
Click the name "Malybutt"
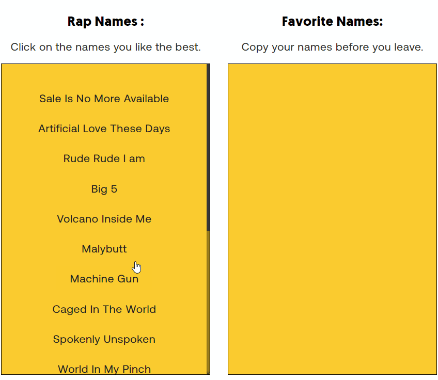click(104, 249)
